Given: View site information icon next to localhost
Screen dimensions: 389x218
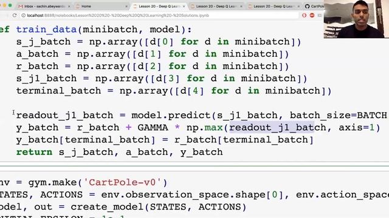Looking at the screenshot, I should 23,15.
